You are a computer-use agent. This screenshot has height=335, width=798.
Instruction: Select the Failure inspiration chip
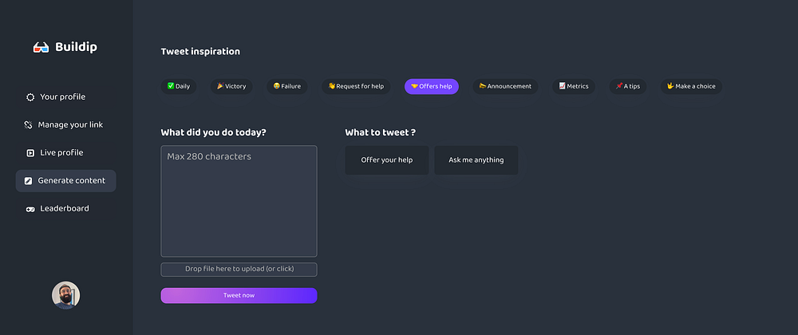[286, 86]
